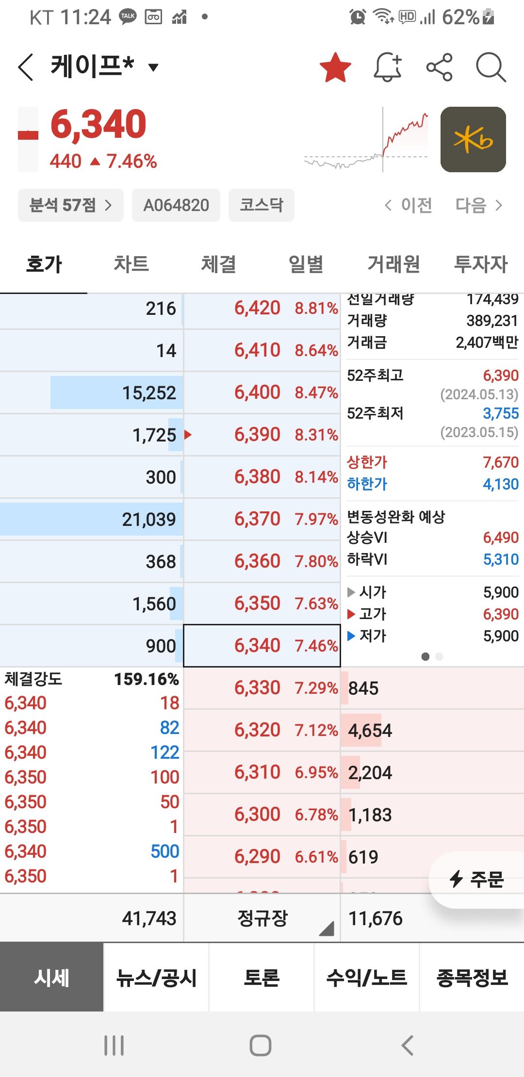Switch to the 차트 chart tab
Image resolution: width=524 pixels, height=1077 pixels.
(x=132, y=264)
